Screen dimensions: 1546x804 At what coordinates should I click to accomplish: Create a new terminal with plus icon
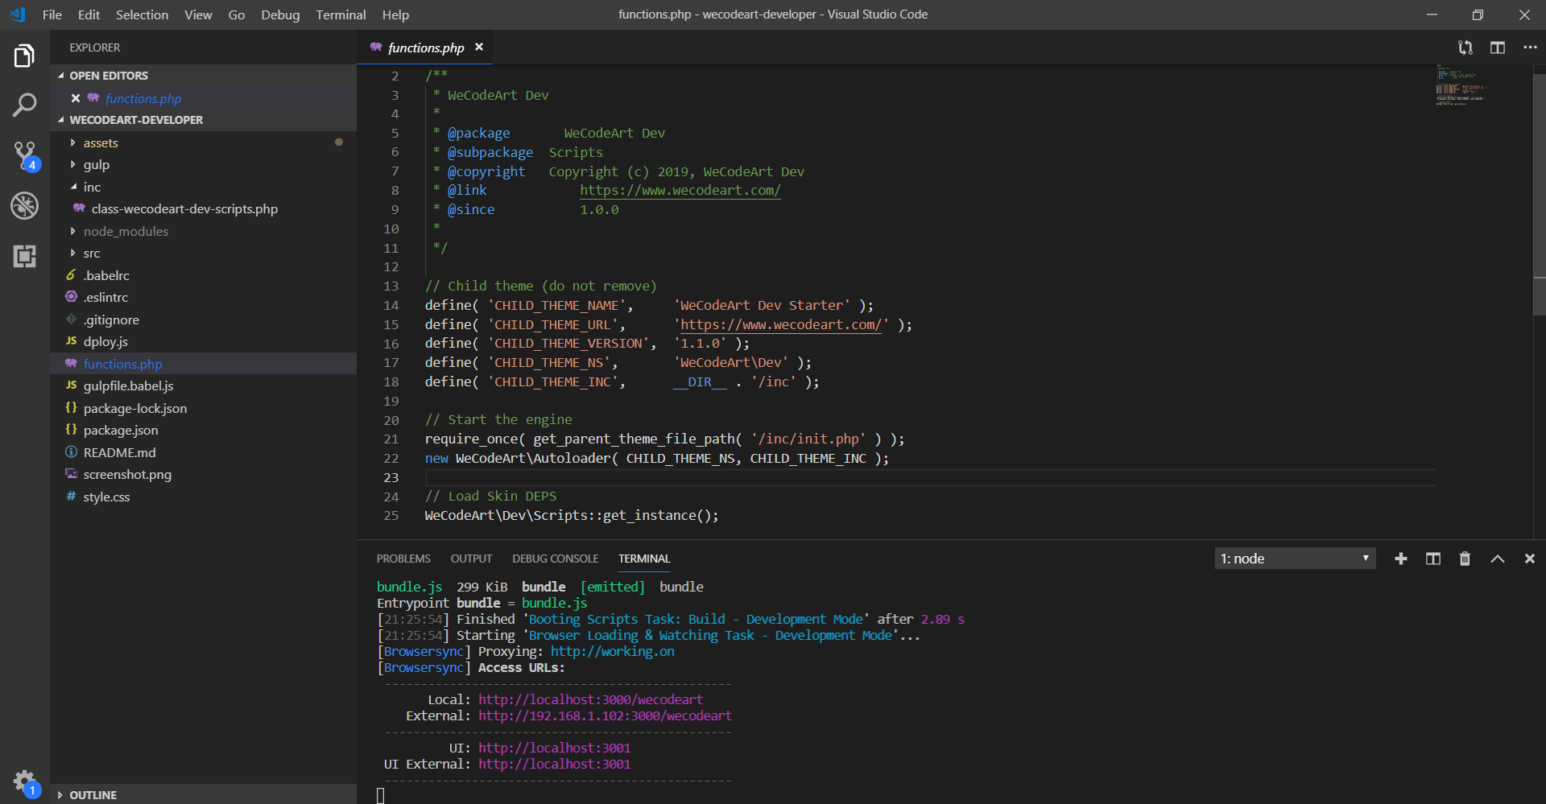click(1401, 559)
